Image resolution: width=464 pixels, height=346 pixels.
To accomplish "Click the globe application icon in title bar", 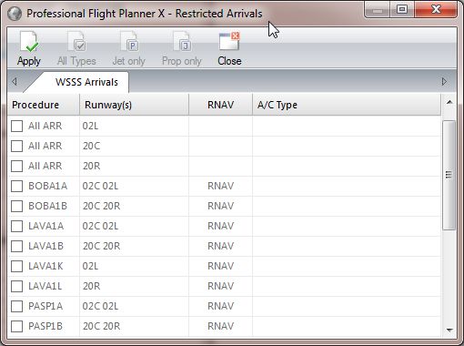I will pos(15,14).
